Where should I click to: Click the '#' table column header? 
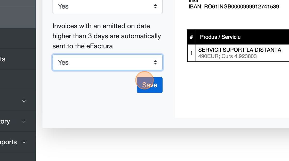pyautogui.click(x=191, y=37)
